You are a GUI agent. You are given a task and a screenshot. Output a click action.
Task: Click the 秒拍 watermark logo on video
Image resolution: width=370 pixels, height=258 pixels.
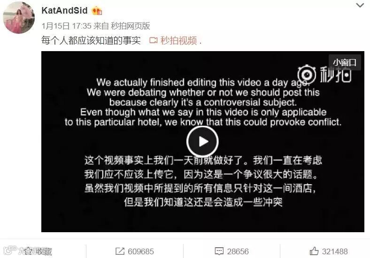click(325, 74)
